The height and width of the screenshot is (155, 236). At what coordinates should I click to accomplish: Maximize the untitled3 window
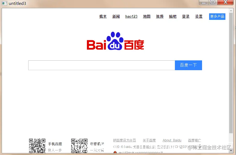[x=213, y=2]
